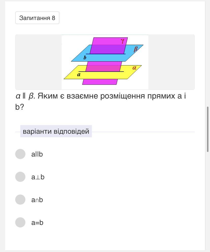This screenshot has height=252, width=210.
Task: Select the radio button for a∥b
Action: pos(20,154)
